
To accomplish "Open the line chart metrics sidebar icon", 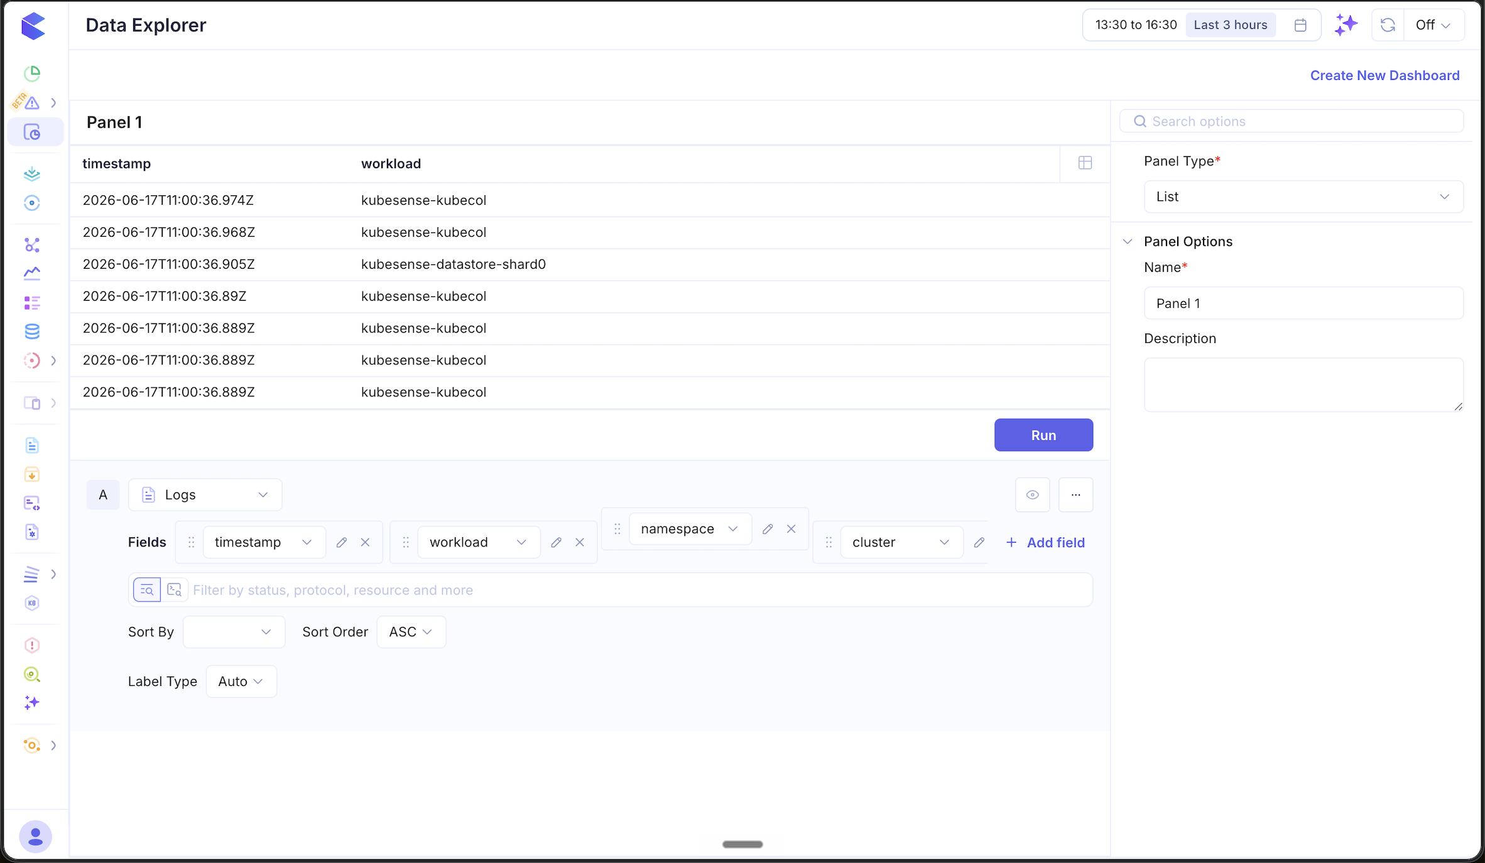I will pos(32,273).
